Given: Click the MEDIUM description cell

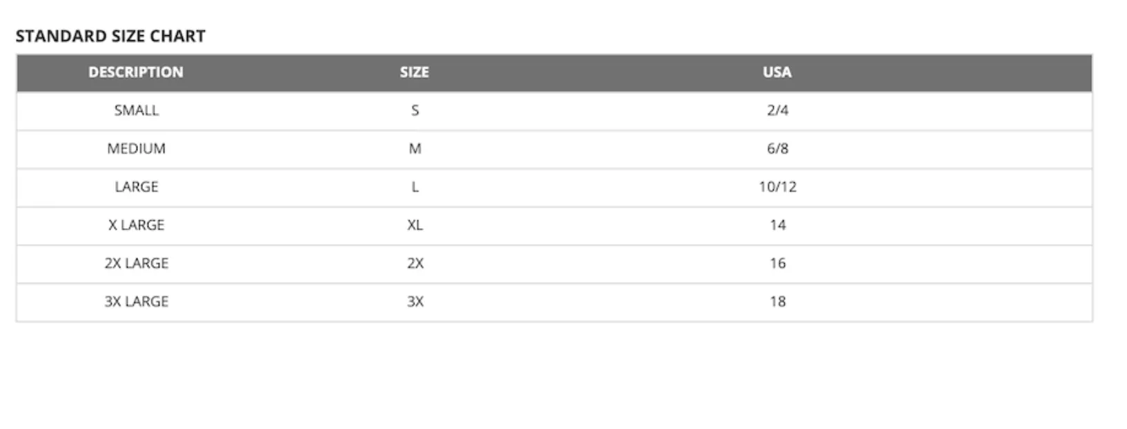Looking at the screenshot, I should [x=137, y=148].
